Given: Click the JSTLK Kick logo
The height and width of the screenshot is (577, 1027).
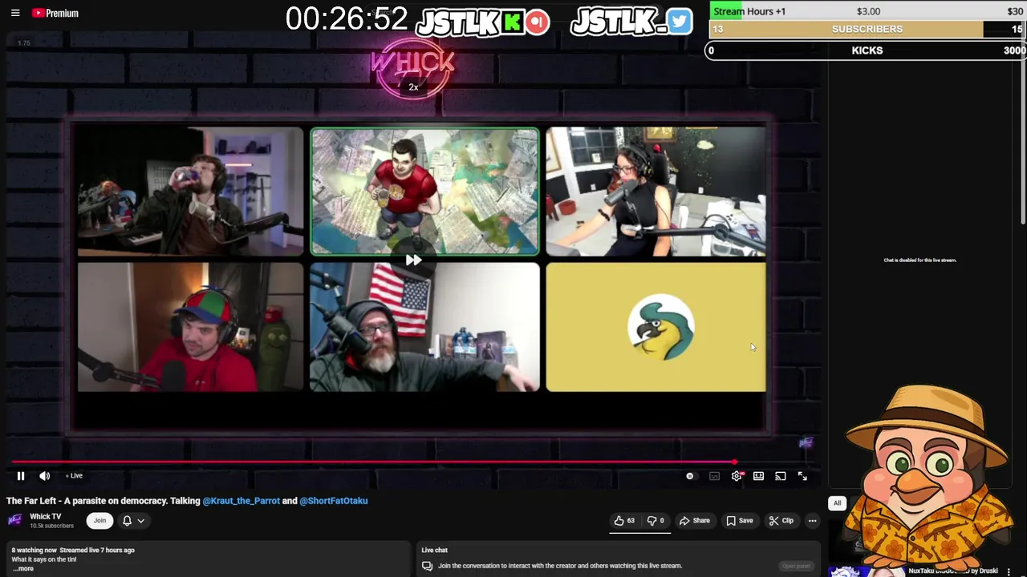Looking at the screenshot, I should [x=483, y=22].
